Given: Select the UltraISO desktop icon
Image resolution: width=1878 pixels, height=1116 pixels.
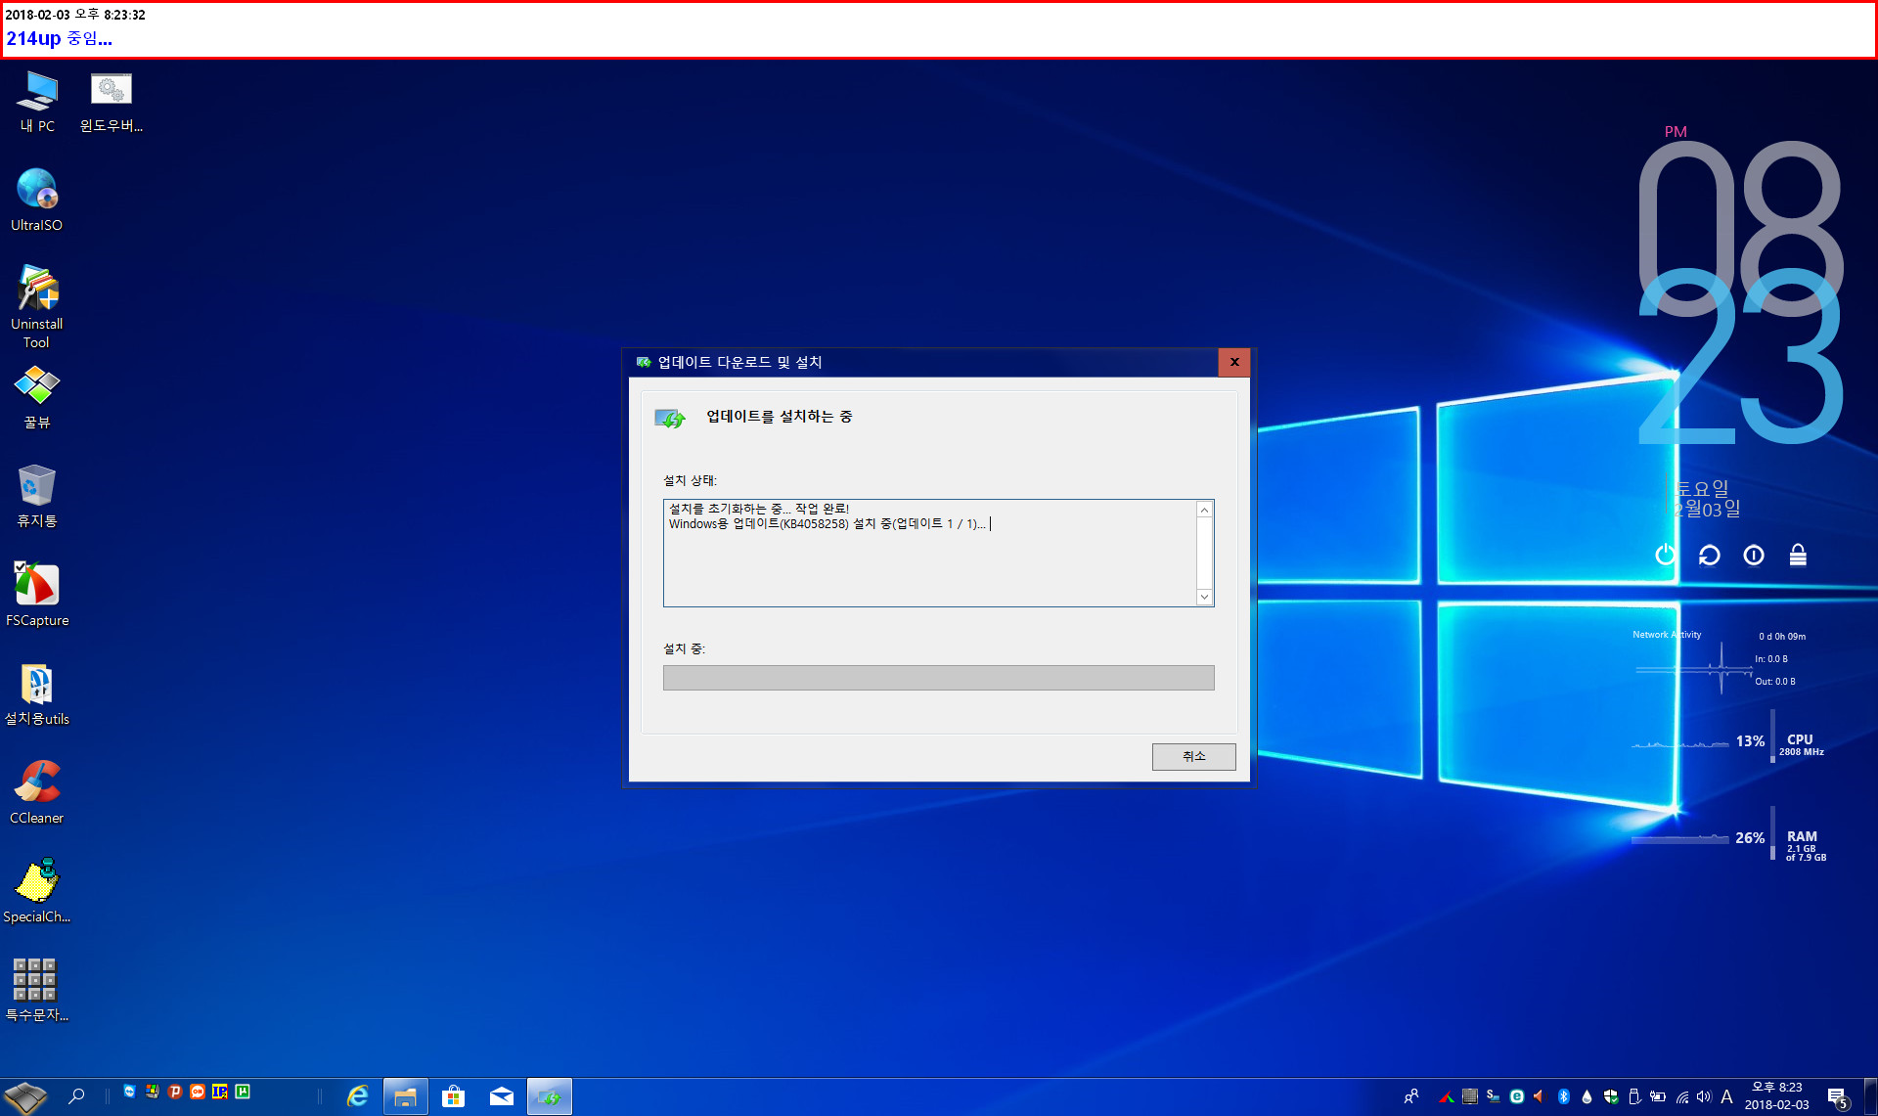Looking at the screenshot, I should coord(37,200).
